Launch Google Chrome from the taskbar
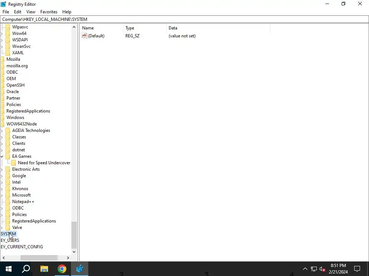Viewport: 369px width, 276px height. pyautogui.click(x=62, y=269)
